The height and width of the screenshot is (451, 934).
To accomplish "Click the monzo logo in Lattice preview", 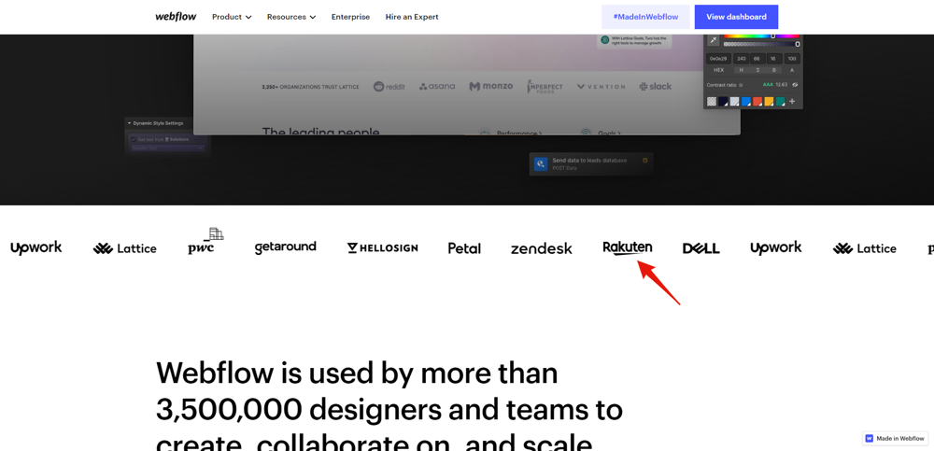I will 491,87.
